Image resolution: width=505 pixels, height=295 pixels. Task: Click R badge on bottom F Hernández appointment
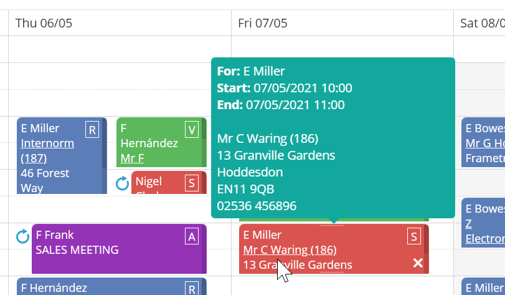pyautogui.click(x=192, y=288)
